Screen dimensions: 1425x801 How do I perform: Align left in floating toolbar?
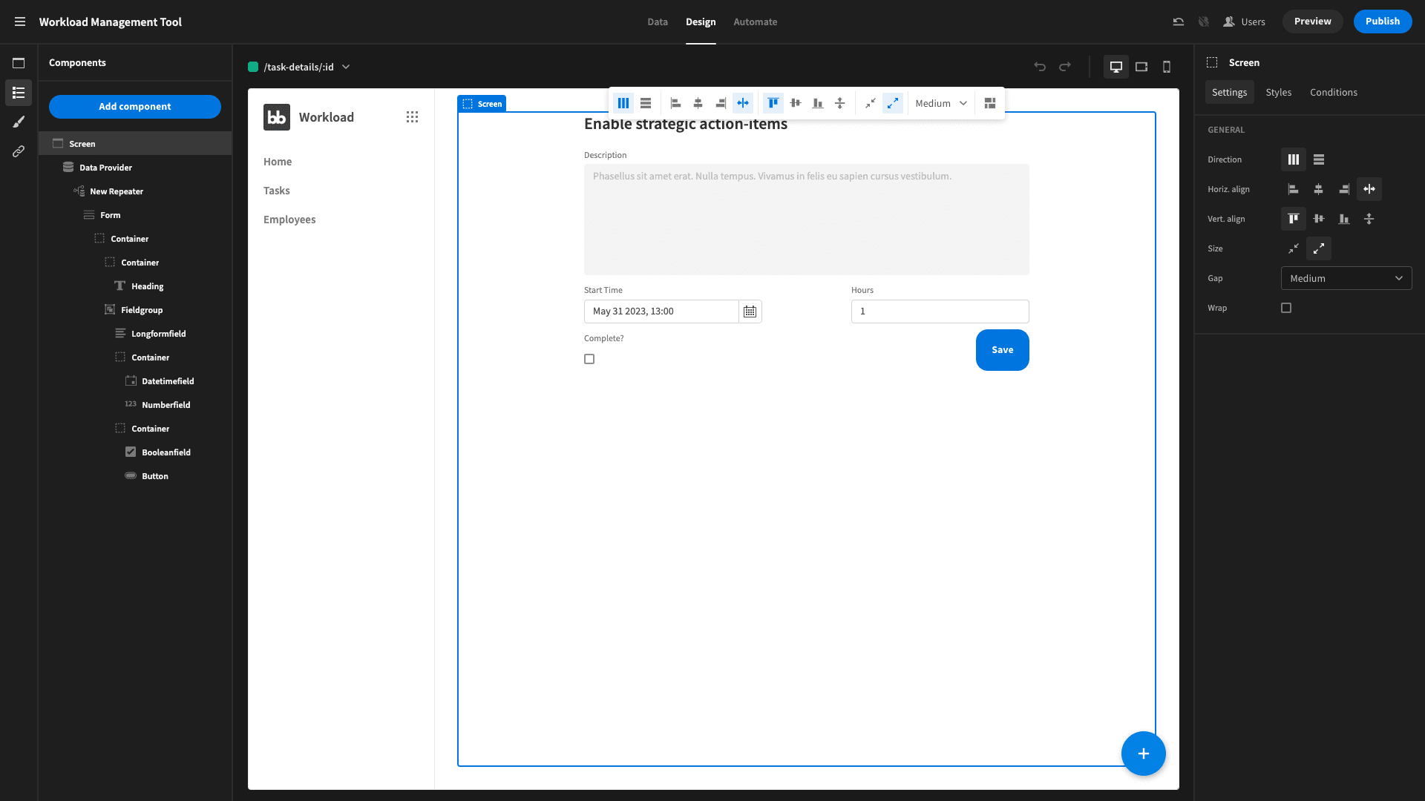pos(676,103)
